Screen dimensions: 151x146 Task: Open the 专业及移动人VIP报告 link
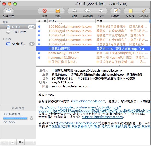86,126
